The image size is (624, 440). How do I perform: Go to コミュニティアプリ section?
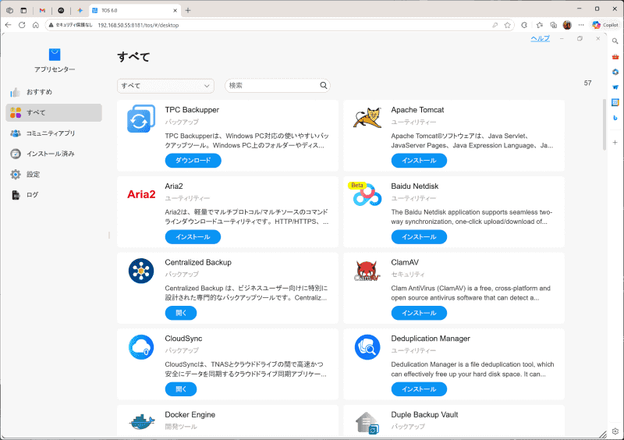[54, 133]
